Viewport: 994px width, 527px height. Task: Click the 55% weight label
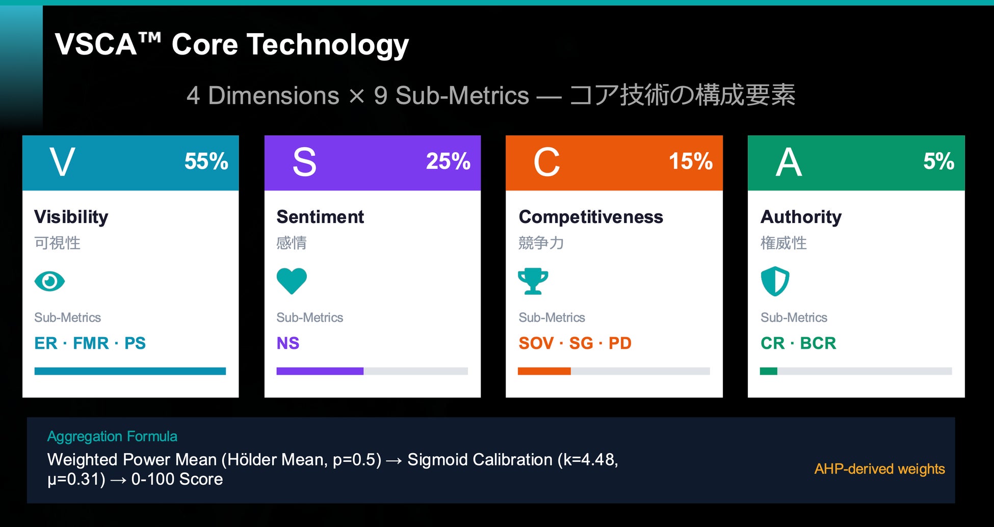(x=206, y=161)
